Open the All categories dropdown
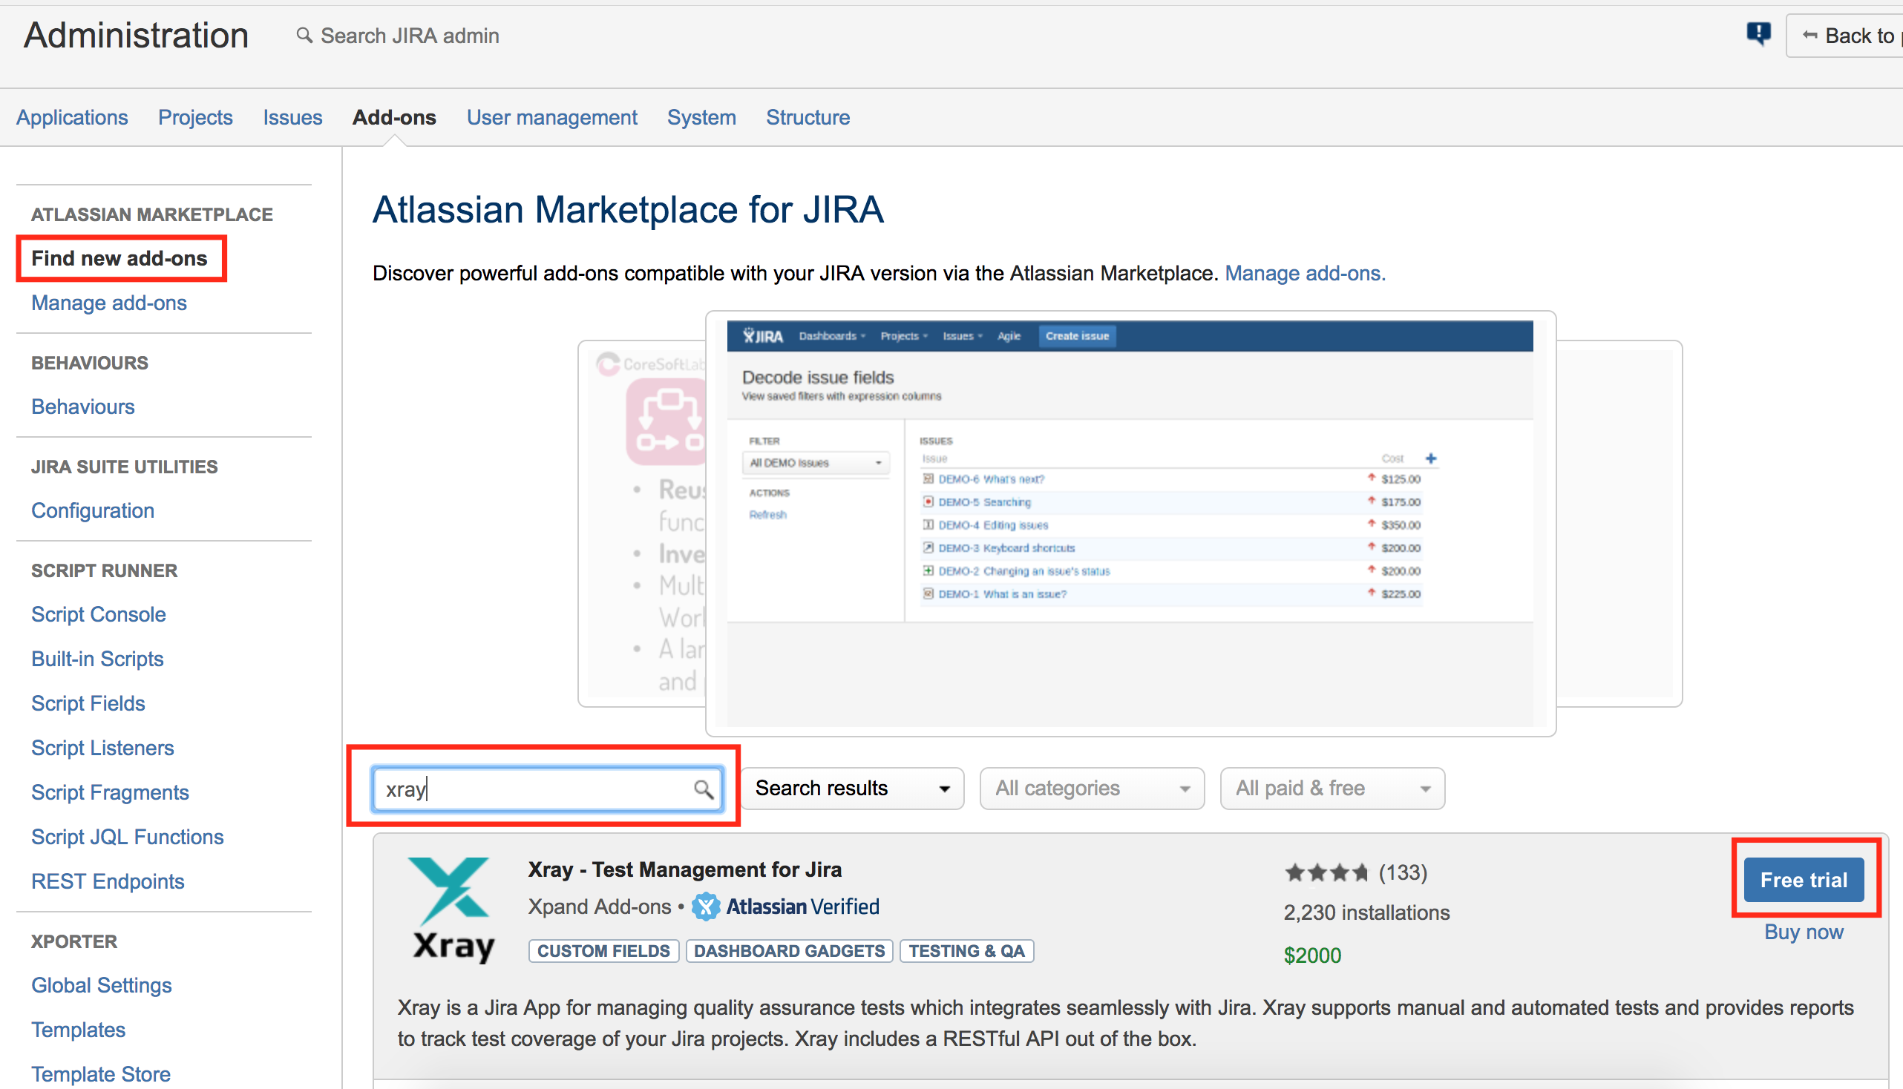 (1092, 789)
